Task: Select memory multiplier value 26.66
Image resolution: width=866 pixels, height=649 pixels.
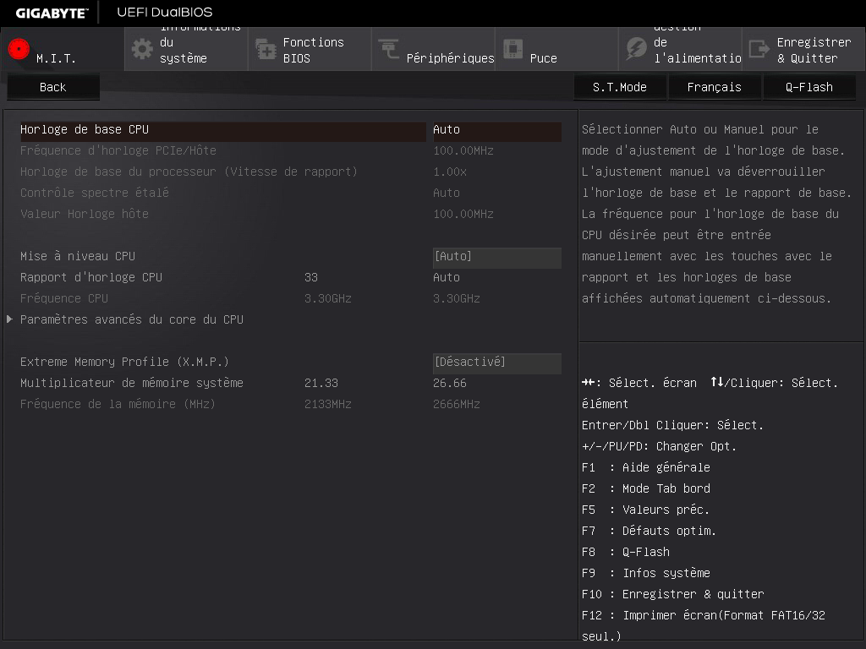Action: pos(450,383)
